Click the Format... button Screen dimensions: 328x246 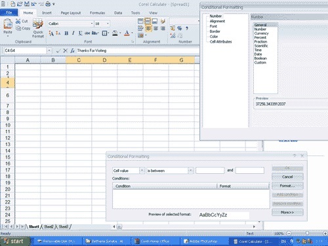(x=287, y=186)
